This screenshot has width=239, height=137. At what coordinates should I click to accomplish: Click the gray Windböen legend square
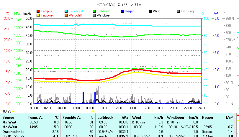coord(94,15)
